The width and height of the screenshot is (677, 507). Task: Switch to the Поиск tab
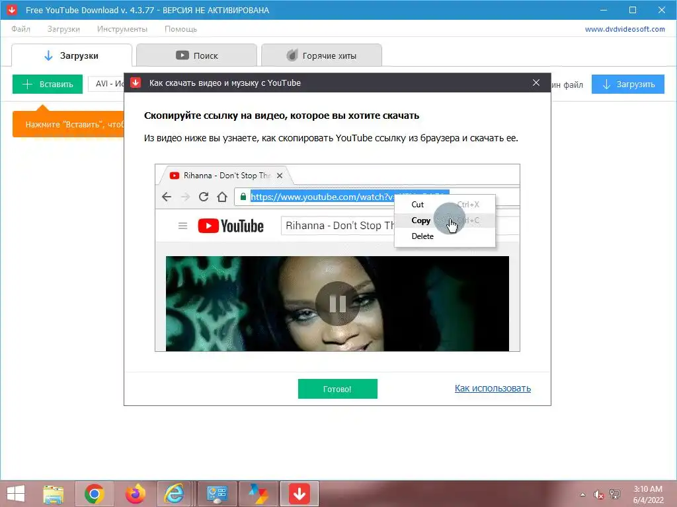click(x=196, y=55)
